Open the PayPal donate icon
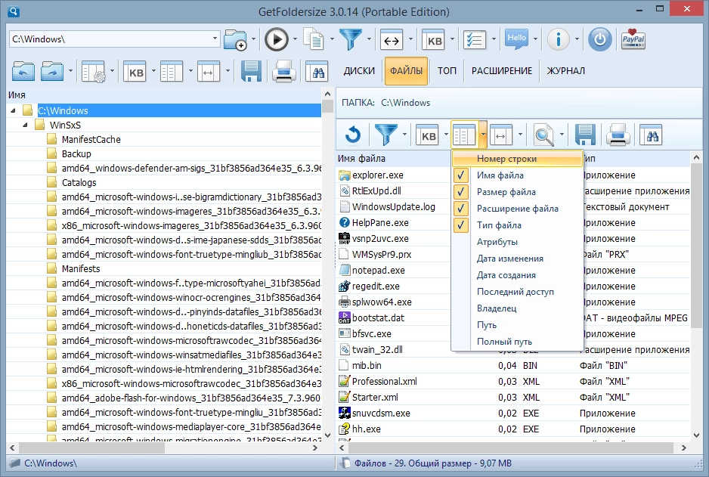Viewport: 709px width, 477px height. pyautogui.click(x=633, y=39)
